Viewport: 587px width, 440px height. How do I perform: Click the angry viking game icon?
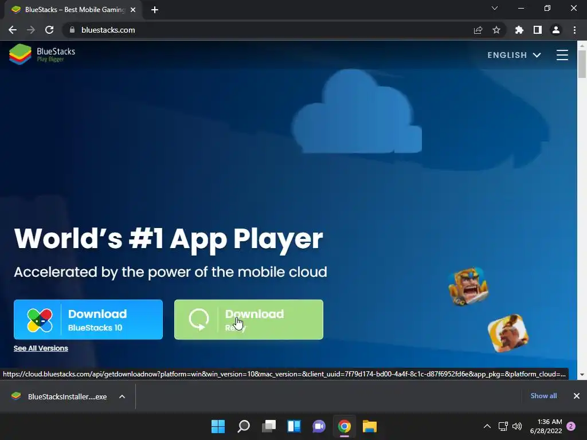(x=468, y=286)
